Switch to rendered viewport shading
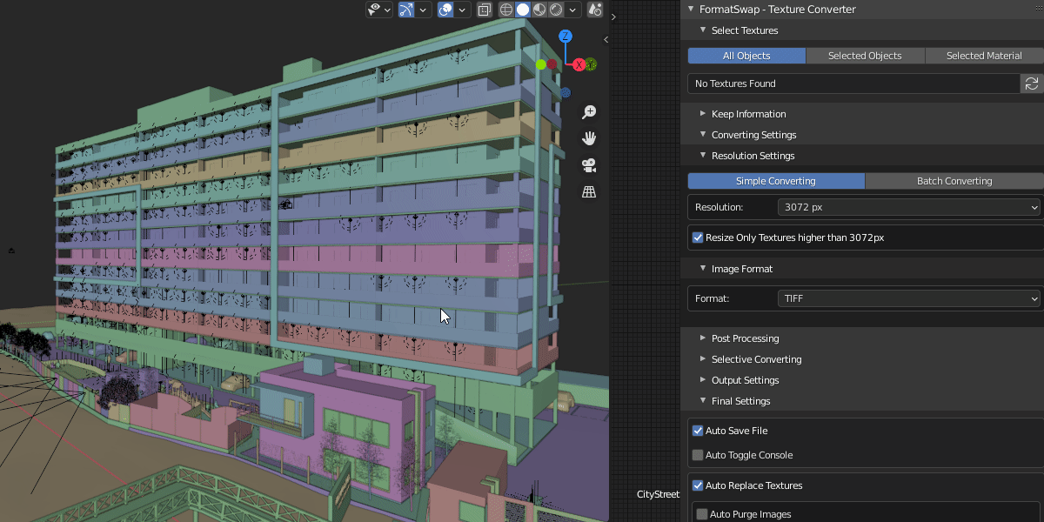The height and width of the screenshot is (522, 1044). coord(556,10)
